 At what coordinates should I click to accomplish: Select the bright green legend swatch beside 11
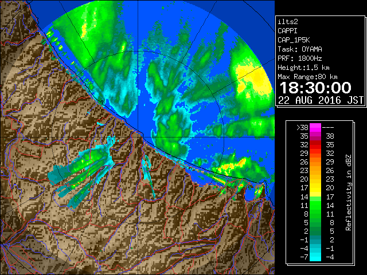315,205
